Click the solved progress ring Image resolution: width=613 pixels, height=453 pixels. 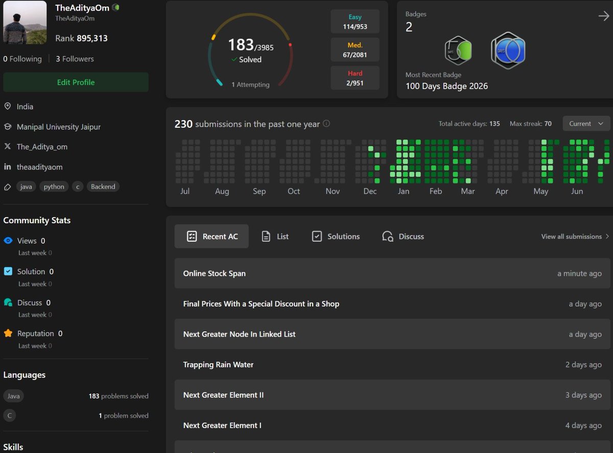point(250,51)
